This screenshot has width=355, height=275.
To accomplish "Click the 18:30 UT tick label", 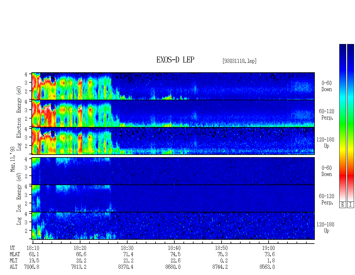I will [127, 248].
